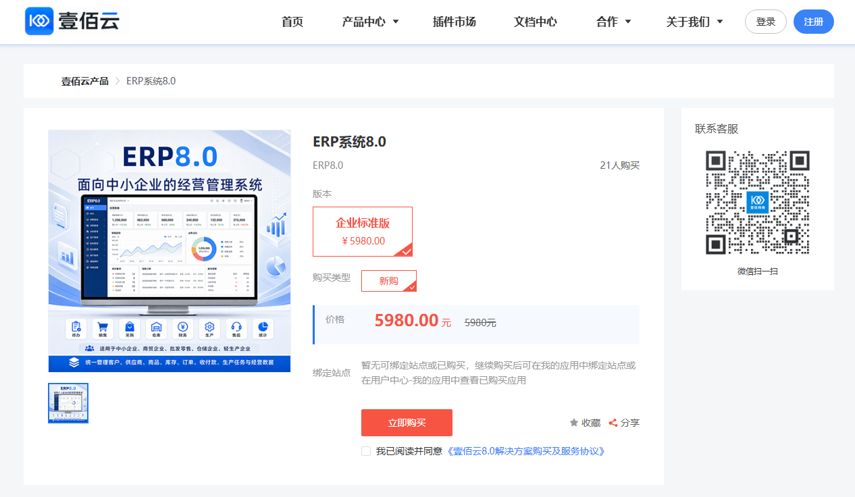The height and width of the screenshot is (497, 855).
Task: Open the 壹佰云8.0解决方案购买及服务协议 link
Action: (x=526, y=451)
